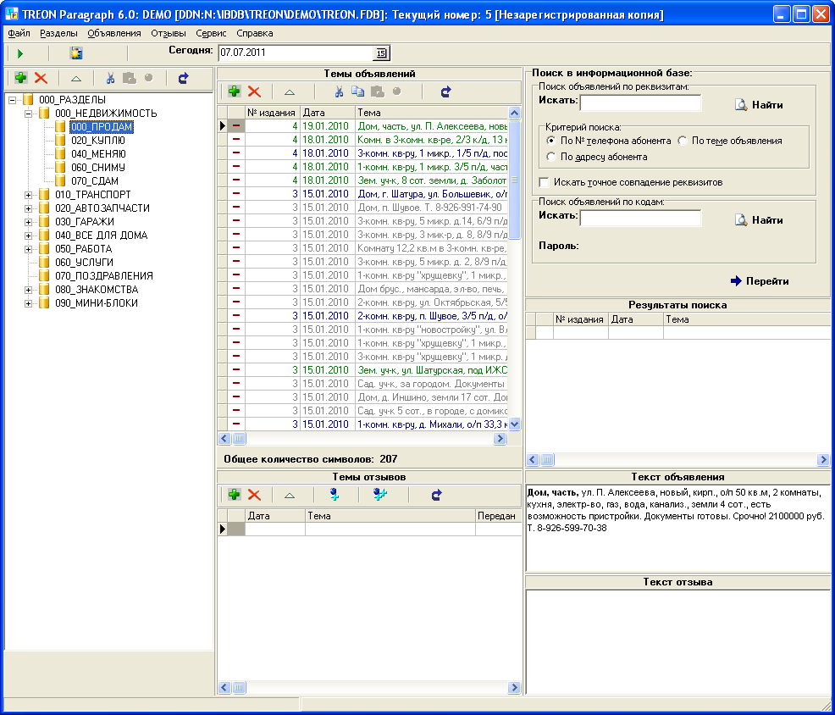
Task: Select 'По теме объявления' search criterion
Action: 683,141
